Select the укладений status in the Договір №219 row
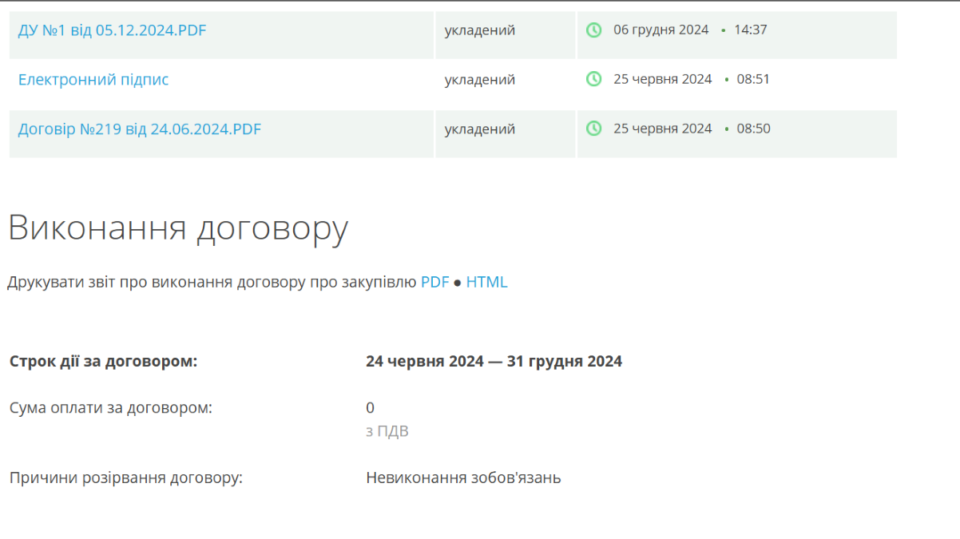960x539 pixels. click(480, 129)
